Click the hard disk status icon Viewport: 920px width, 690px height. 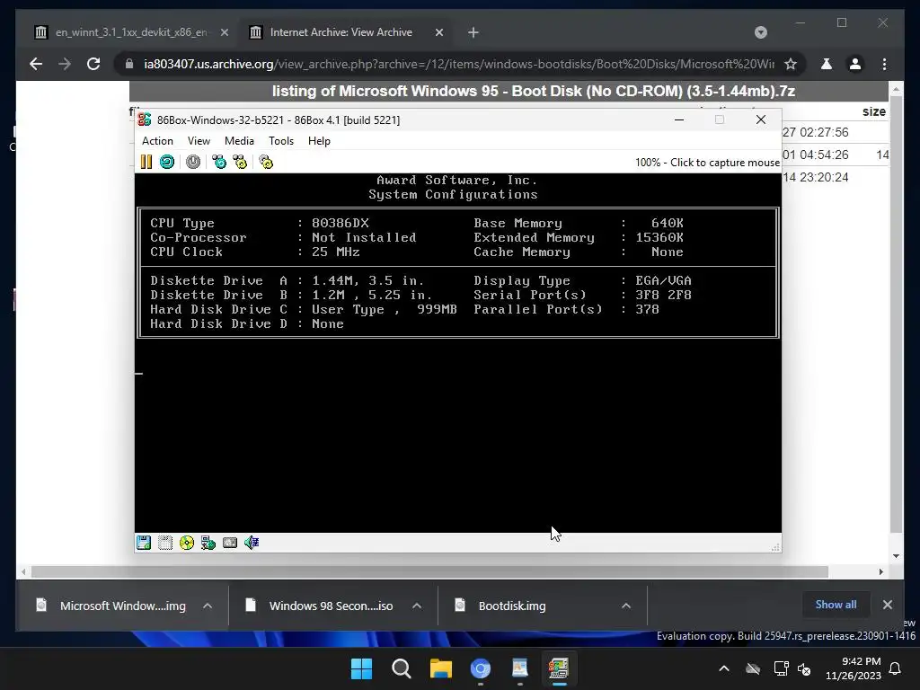pyautogui.click(x=230, y=543)
